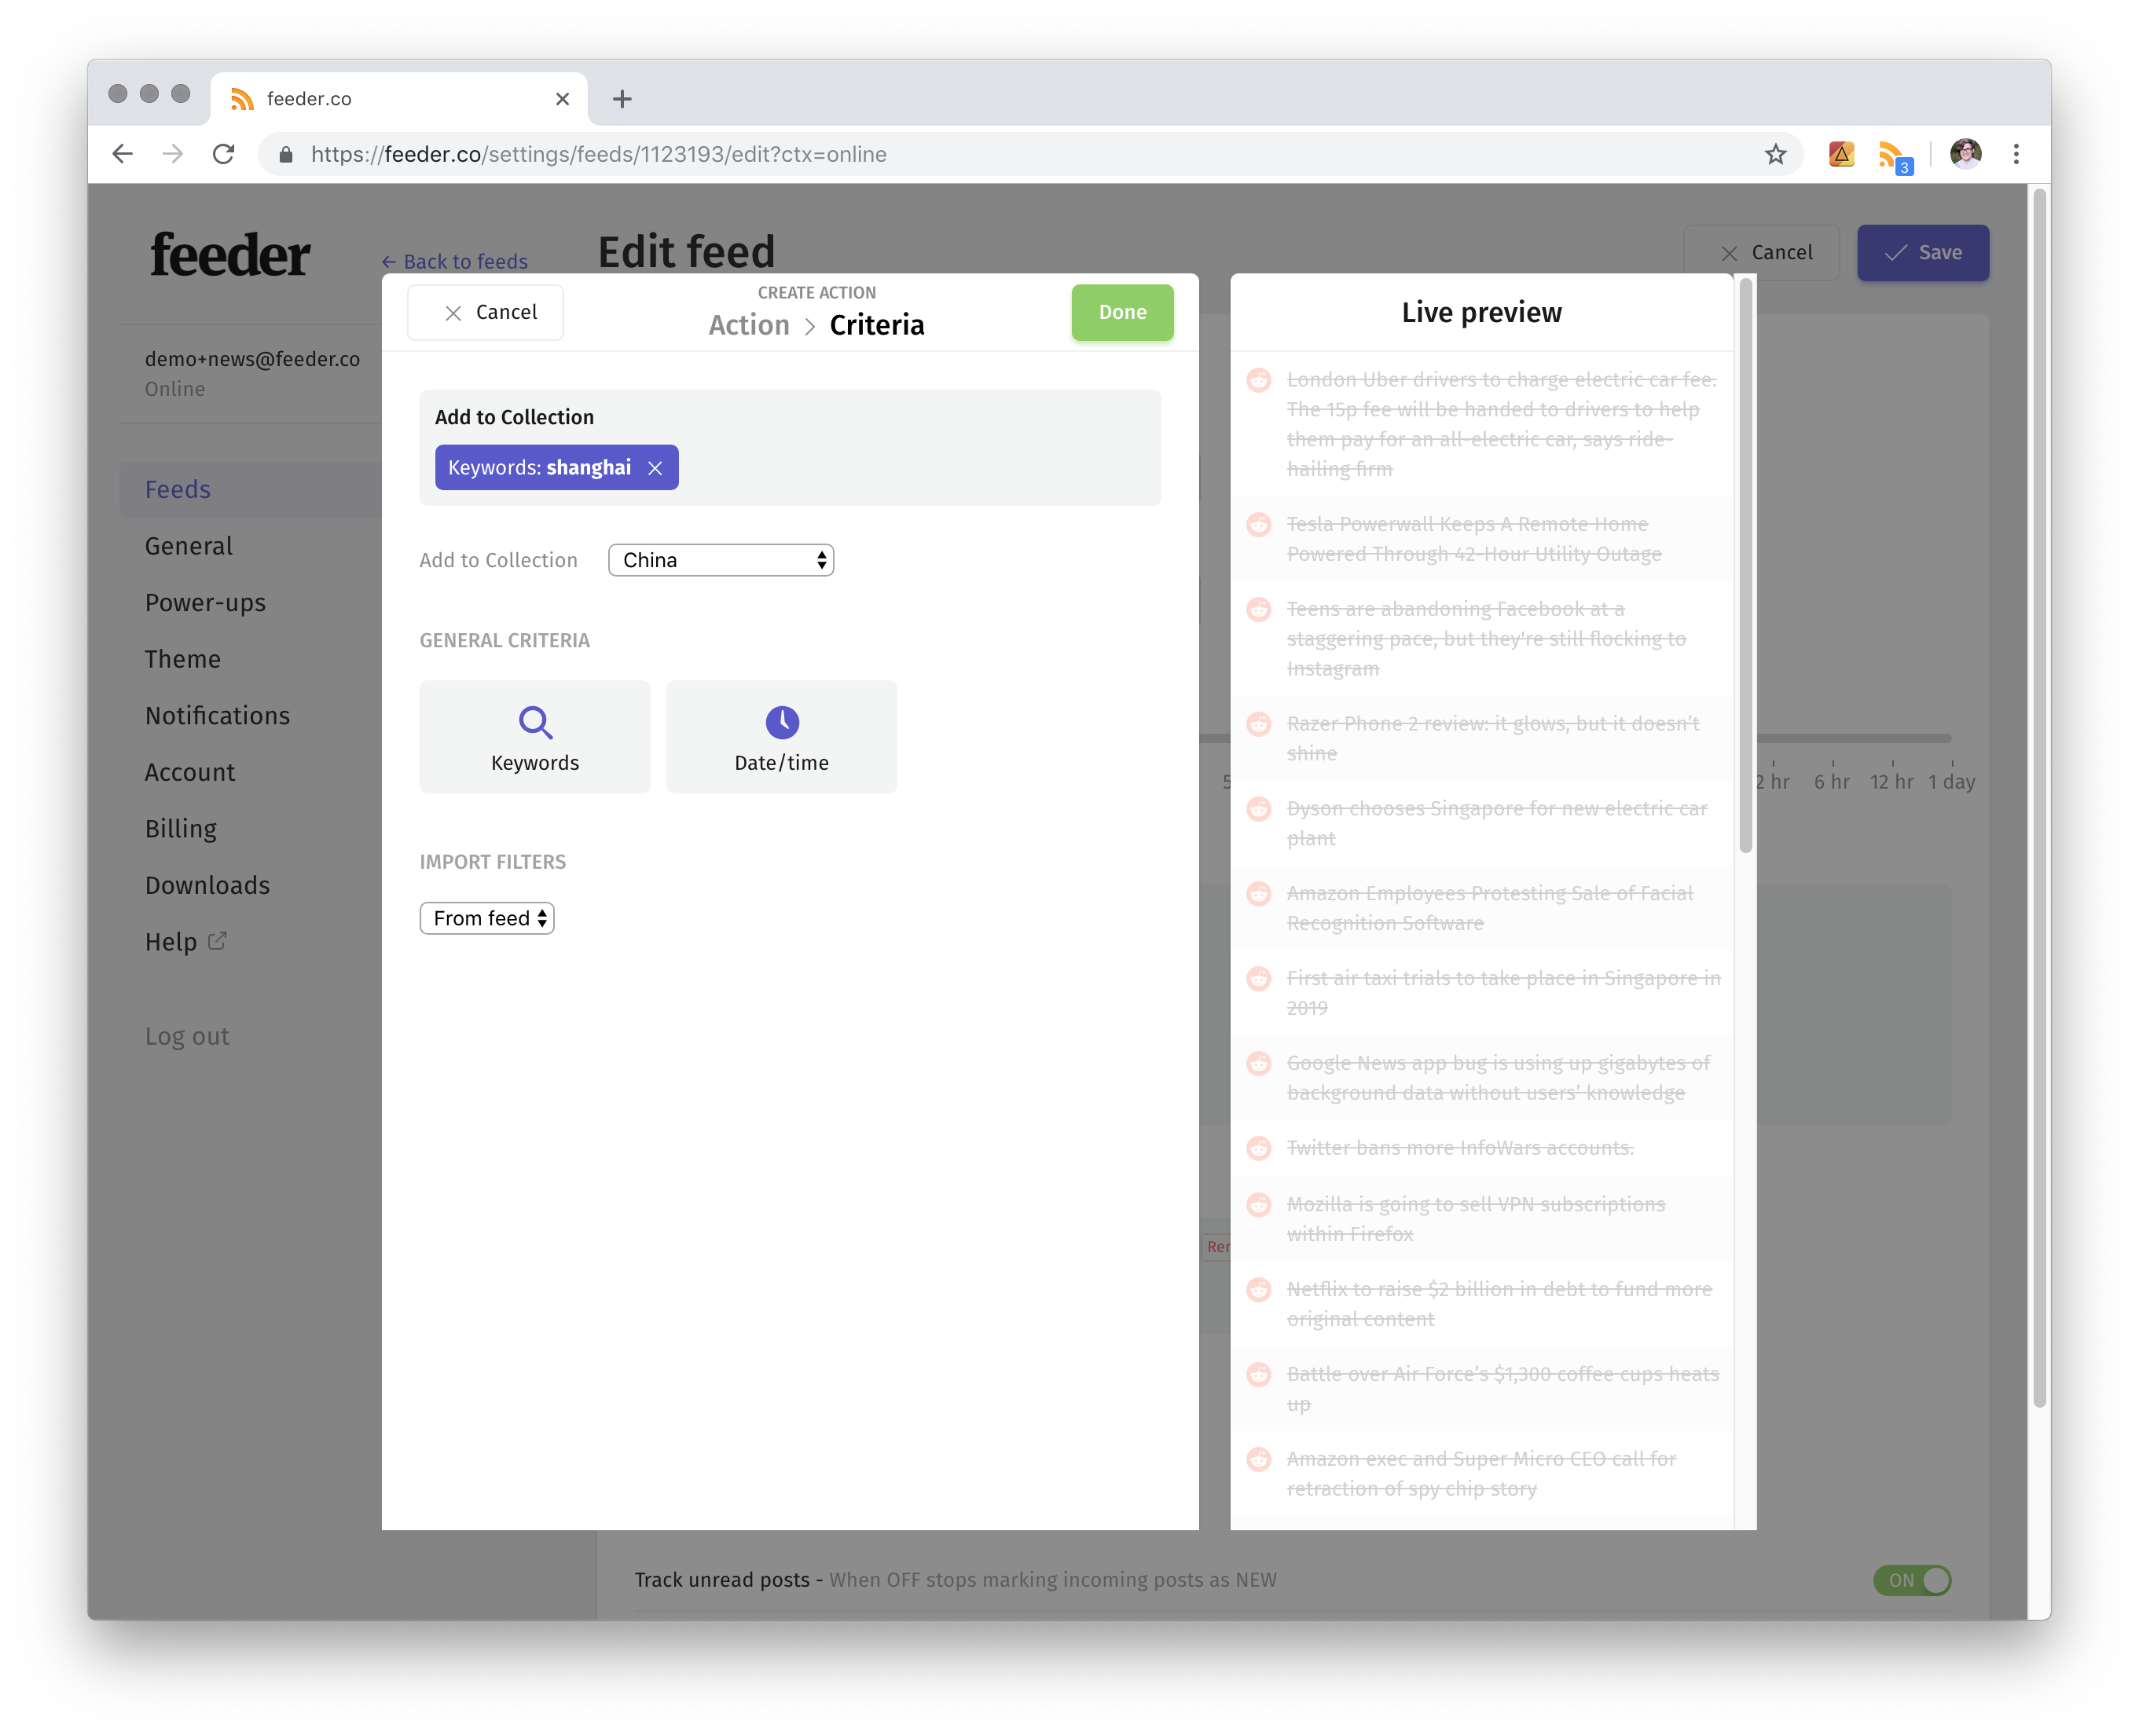Click Reddit icon beside Dyson Singapore post
The height and width of the screenshot is (1736, 2139).
(1259, 809)
